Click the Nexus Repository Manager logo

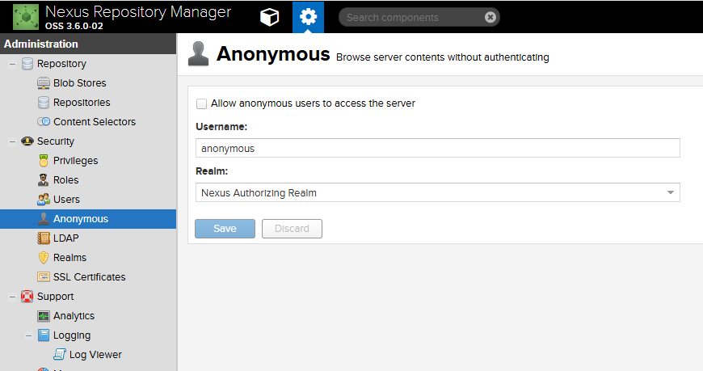(x=26, y=17)
